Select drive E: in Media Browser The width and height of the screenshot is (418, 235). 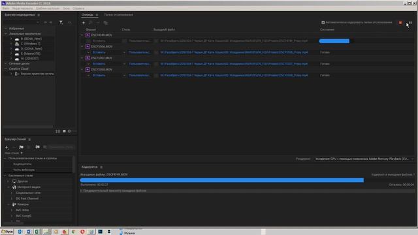coord(31,54)
